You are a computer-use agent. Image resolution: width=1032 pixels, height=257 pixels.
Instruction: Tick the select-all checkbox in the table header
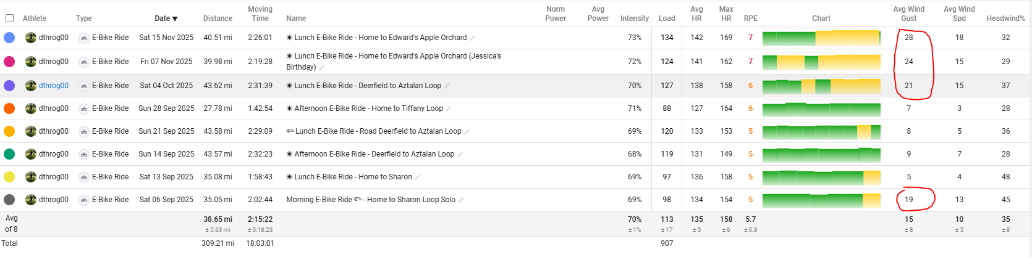pyautogui.click(x=9, y=18)
